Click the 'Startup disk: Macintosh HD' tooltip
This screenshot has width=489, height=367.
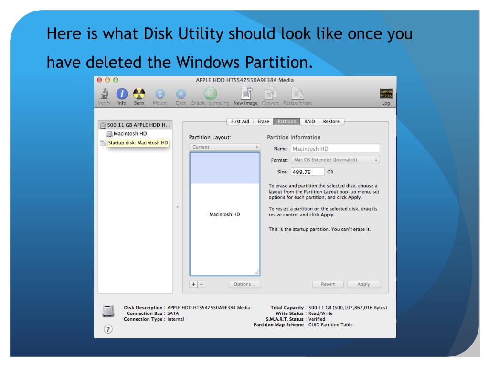138,143
